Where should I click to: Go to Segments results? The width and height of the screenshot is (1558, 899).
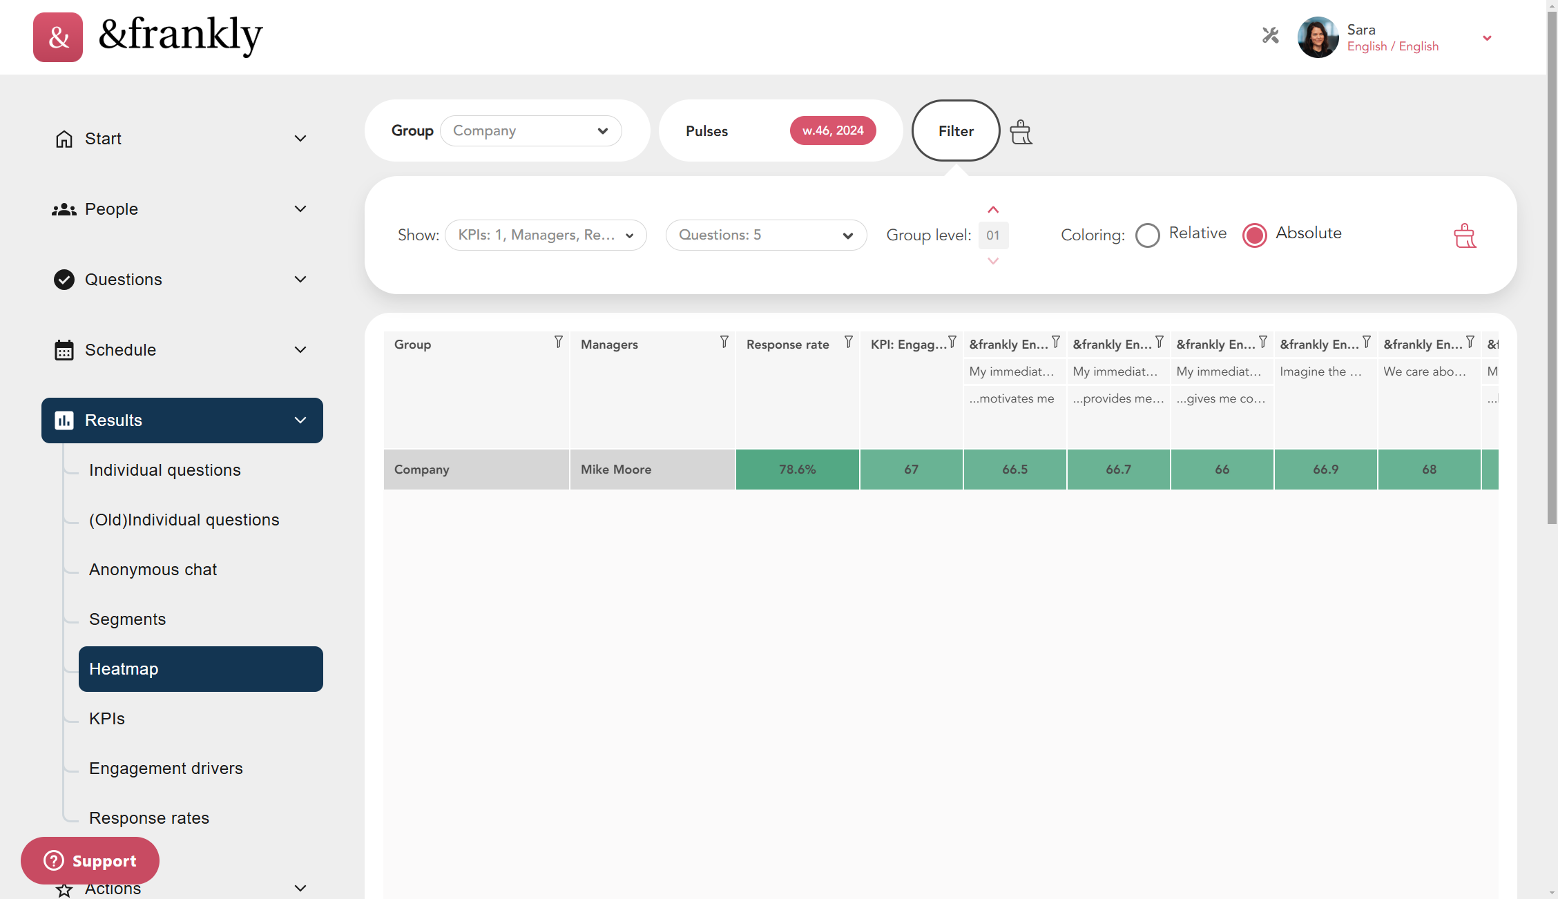(x=128, y=619)
